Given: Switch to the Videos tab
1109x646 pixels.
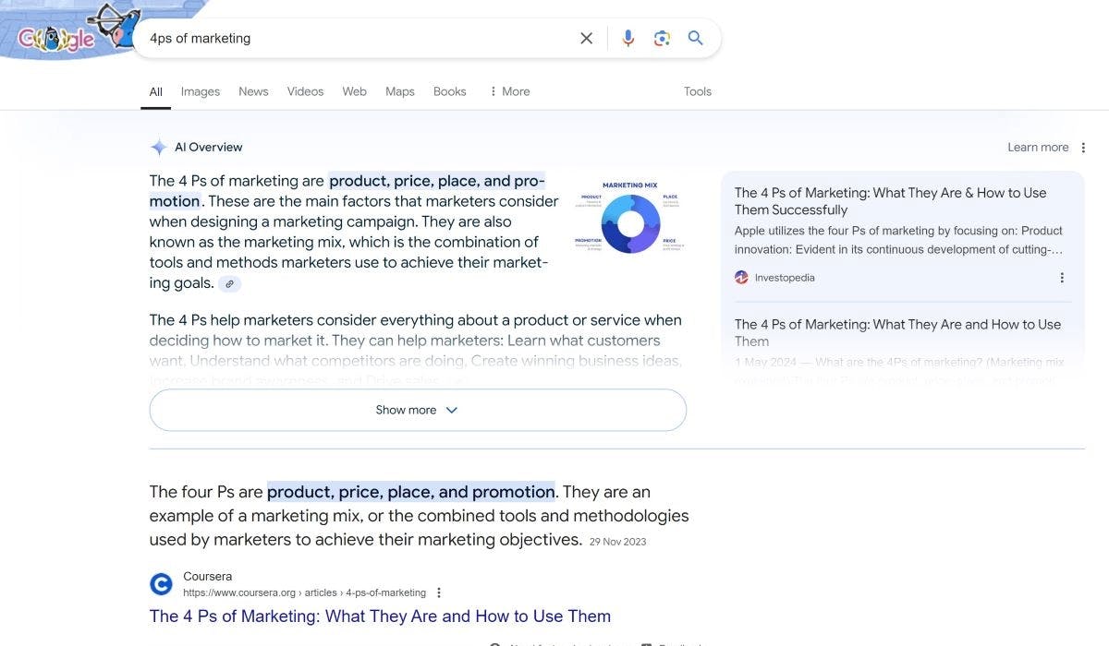Looking at the screenshot, I should tap(305, 91).
